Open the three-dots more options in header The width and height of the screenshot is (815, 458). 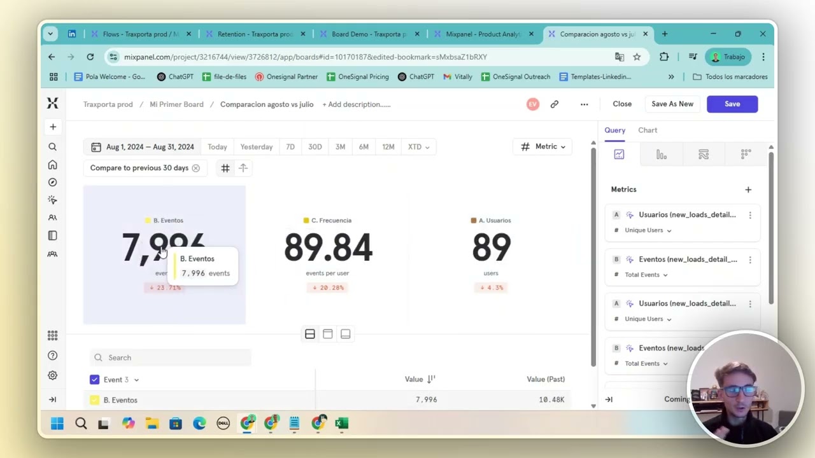pyautogui.click(x=584, y=104)
